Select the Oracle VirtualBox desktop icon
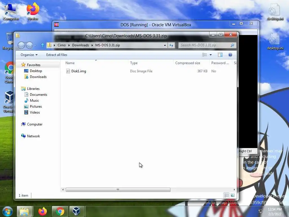Viewport: 289px width, 217px height. pos(8,102)
